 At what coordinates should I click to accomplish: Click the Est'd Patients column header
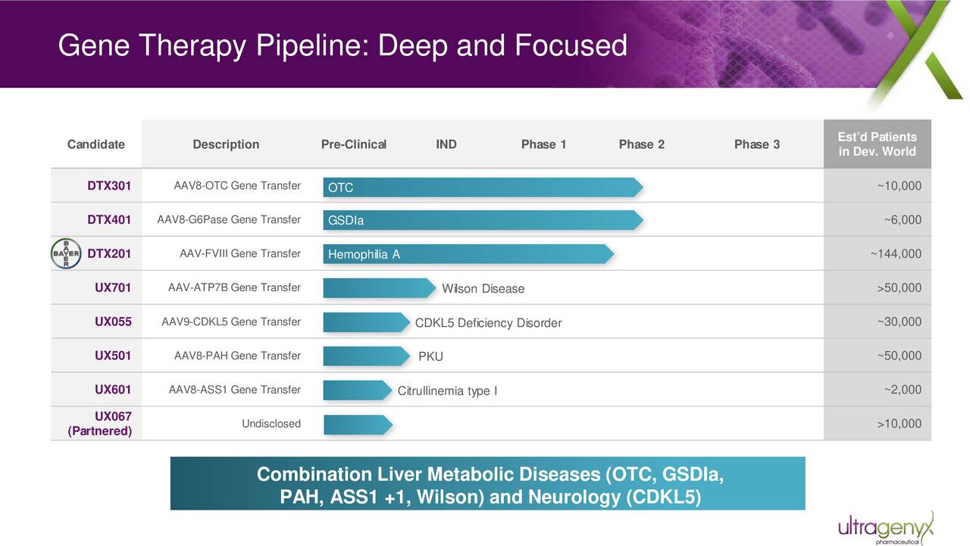point(877,144)
